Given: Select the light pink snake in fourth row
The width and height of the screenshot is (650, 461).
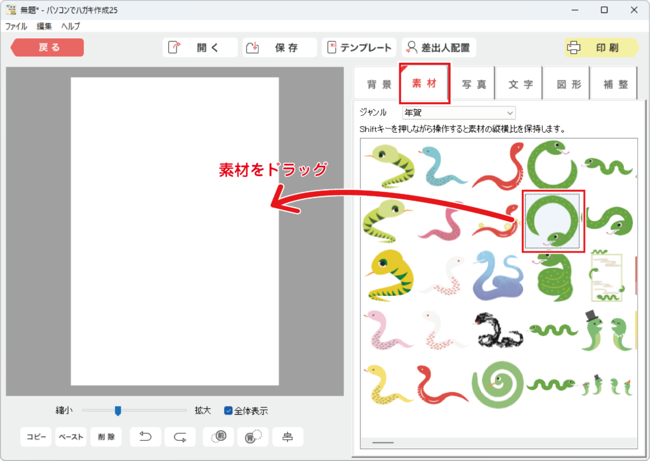Looking at the screenshot, I should pos(388,330).
